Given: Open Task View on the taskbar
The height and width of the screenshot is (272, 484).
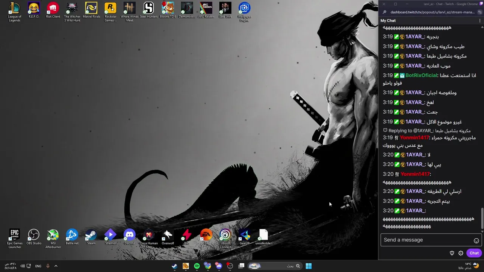Looking at the screenshot, I should (x=241, y=266).
